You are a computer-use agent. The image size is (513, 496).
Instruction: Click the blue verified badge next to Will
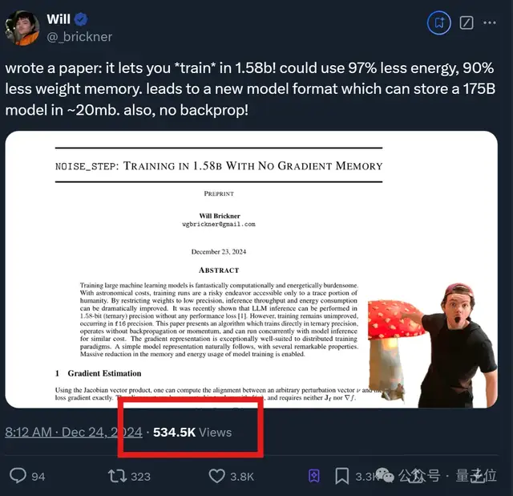click(81, 19)
